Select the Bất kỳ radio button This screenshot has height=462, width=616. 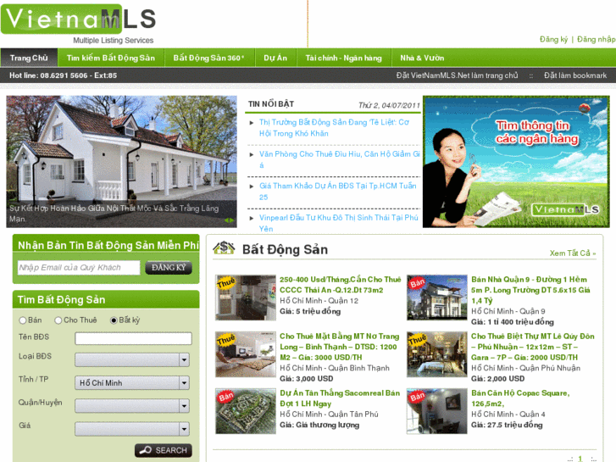click(114, 320)
